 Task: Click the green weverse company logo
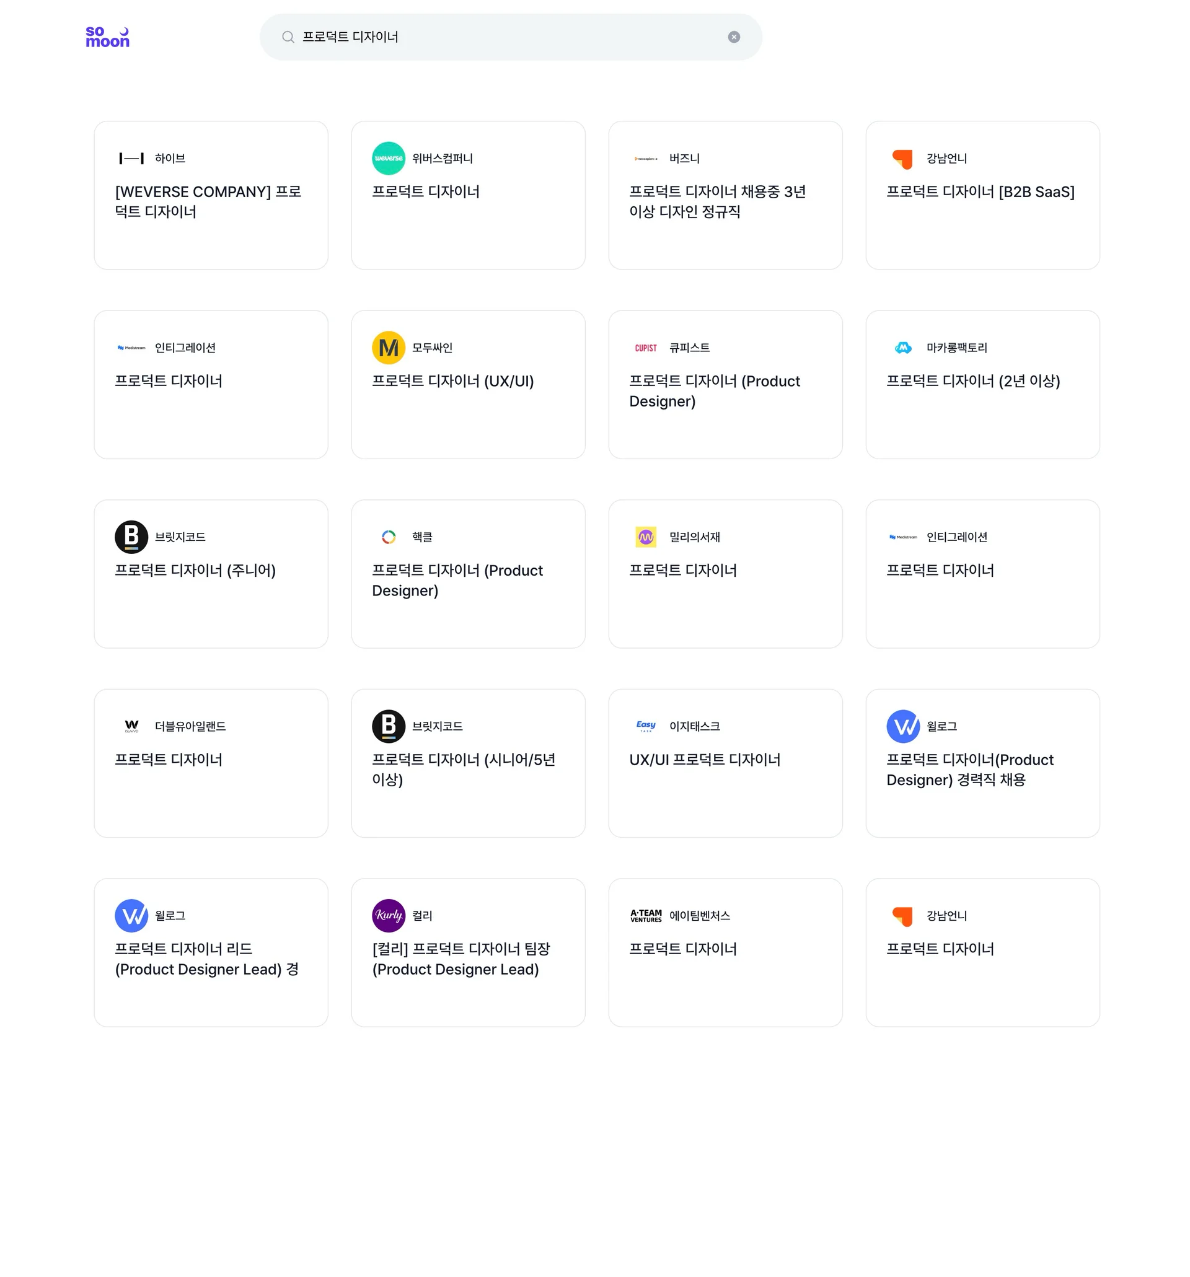[x=388, y=158]
